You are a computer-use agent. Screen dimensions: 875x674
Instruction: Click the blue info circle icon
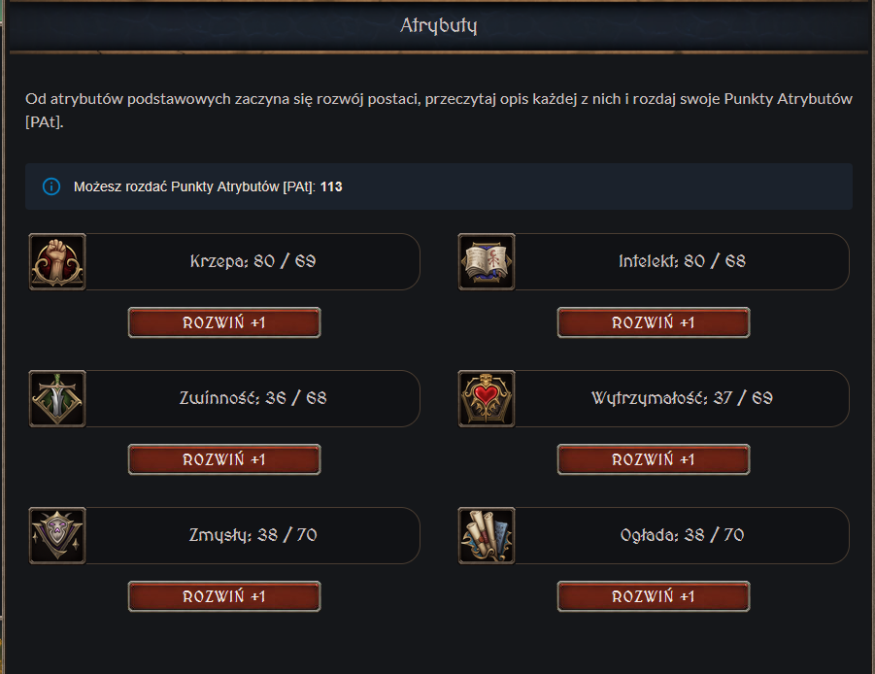coord(51,186)
